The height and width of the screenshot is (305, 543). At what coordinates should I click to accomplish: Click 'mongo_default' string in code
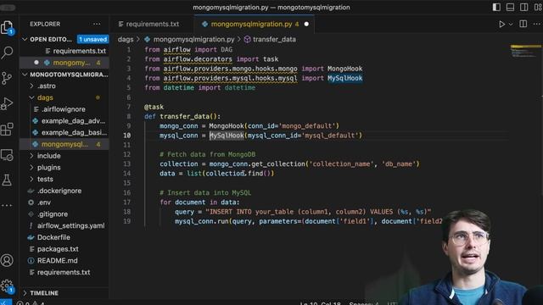[308, 126]
